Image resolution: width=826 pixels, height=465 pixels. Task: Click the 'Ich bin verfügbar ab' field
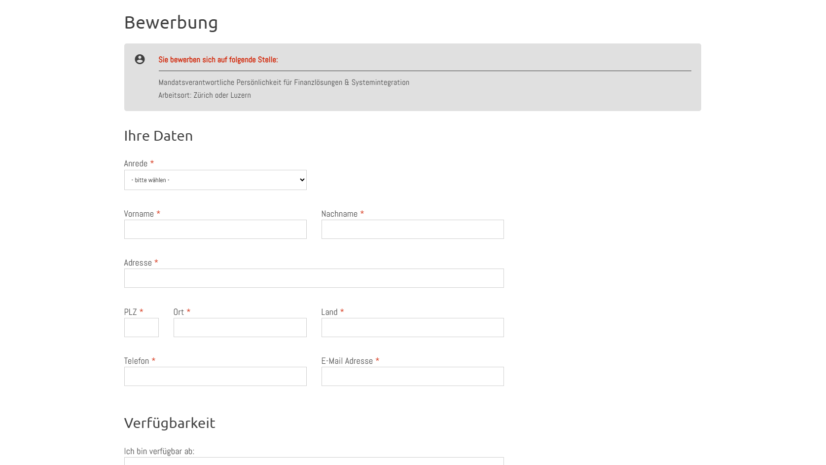[314, 461]
